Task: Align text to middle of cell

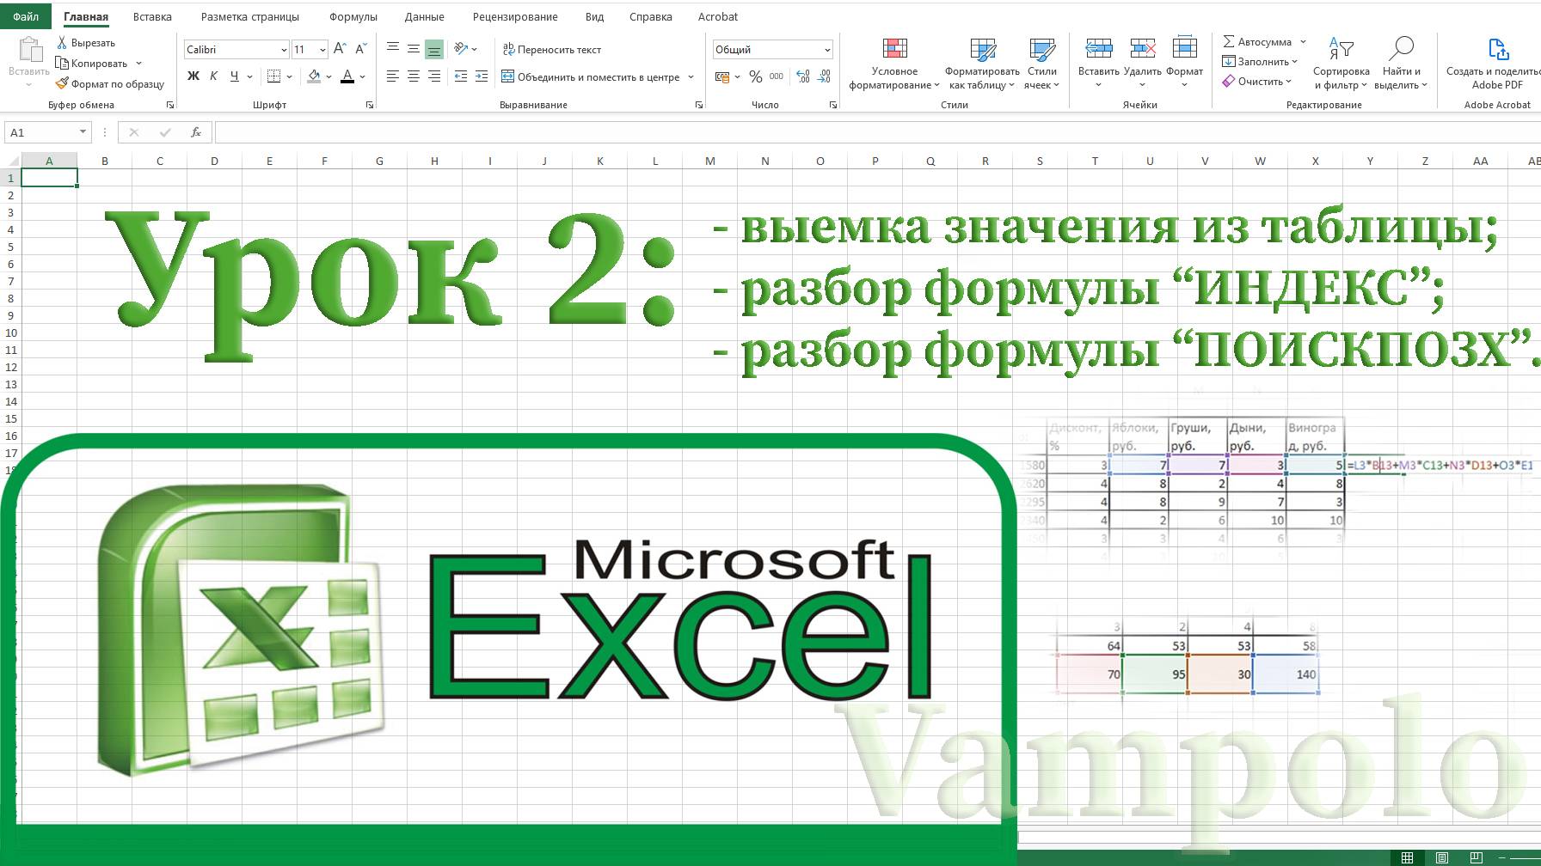Action: pyautogui.click(x=414, y=49)
